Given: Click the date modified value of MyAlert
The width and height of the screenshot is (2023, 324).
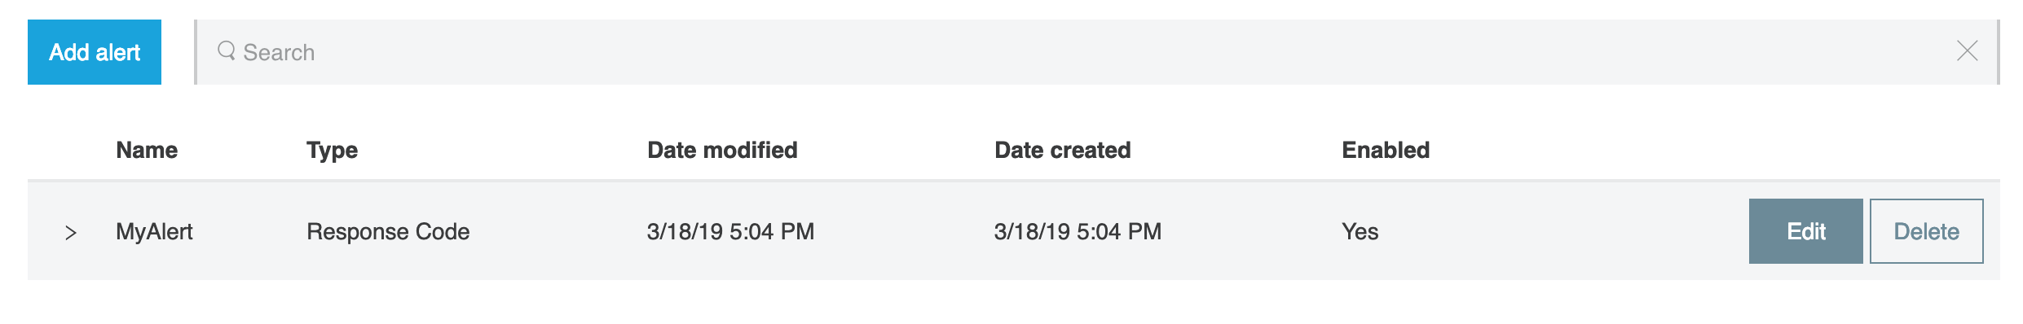Looking at the screenshot, I should [730, 232].
